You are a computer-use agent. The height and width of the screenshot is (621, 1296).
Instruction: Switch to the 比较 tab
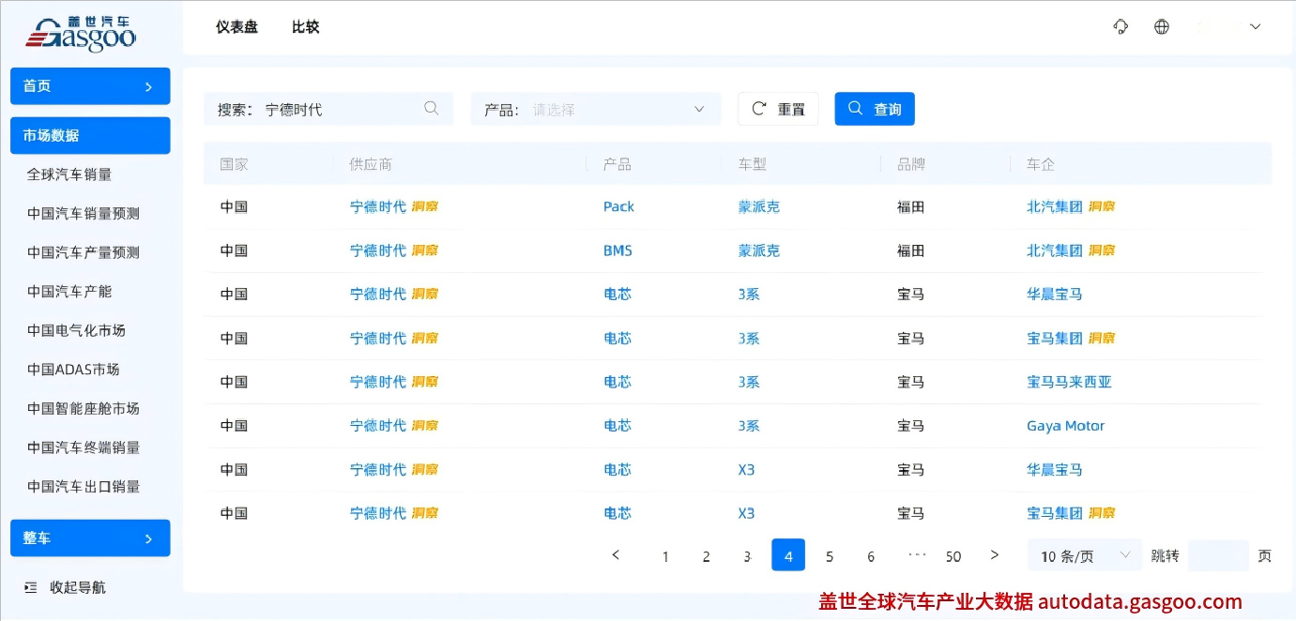306,27
